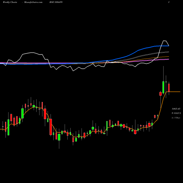Click the peak of the white indicator line
This screenshot has width=183, height=183.
click(x=165, y=41)
